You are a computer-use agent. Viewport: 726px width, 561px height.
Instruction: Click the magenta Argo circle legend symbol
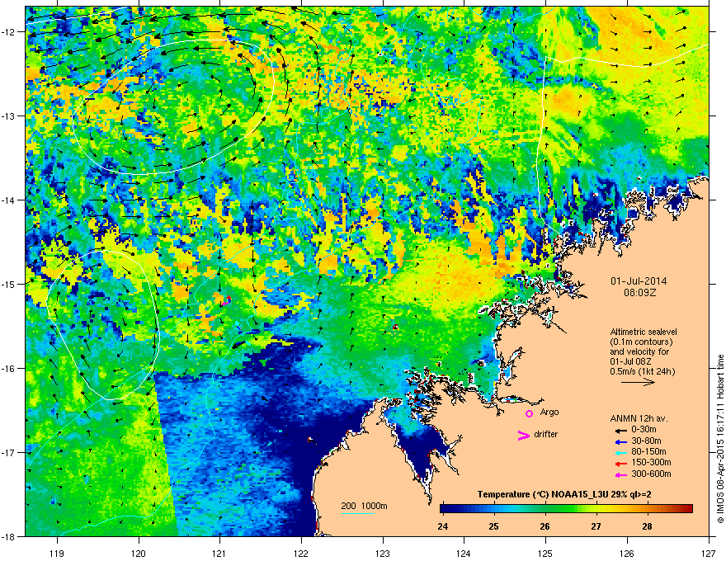click(529, 413)
